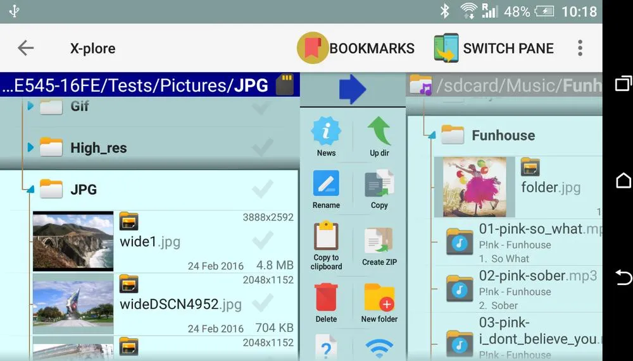Tap the 3888x2592 resolution text
Image resolution: width=633 pixels, height=361 pixels.
268,217
